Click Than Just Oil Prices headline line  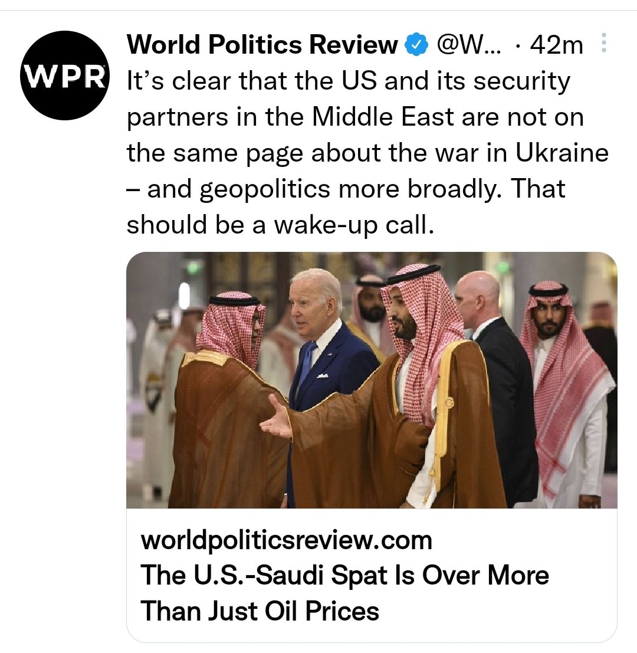coord(260,611)
